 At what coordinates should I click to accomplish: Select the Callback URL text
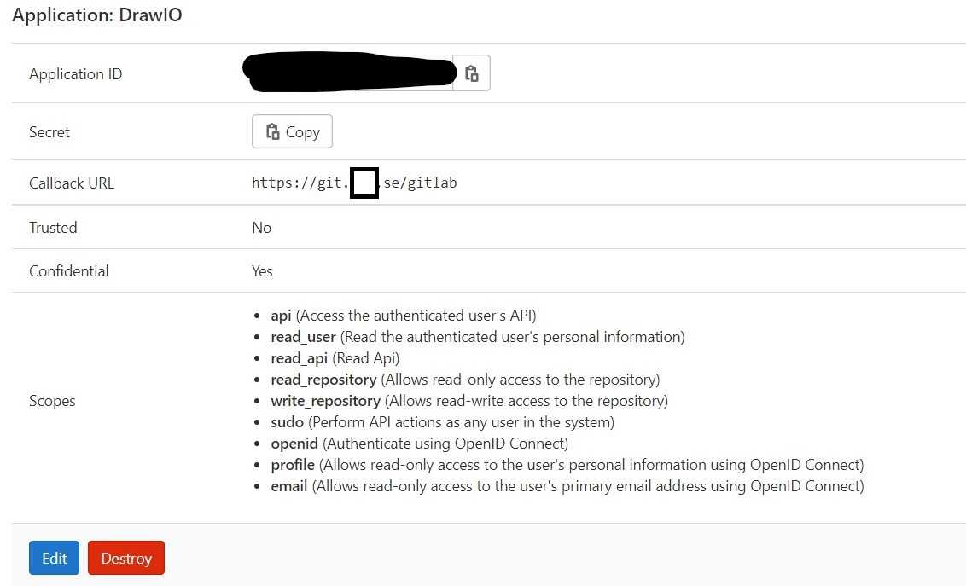point(353,182)
